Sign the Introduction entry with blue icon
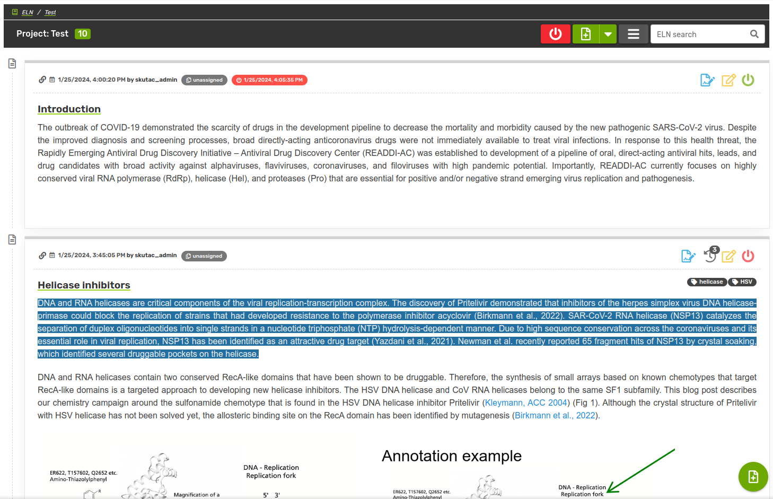 click(x=707, y=80)
